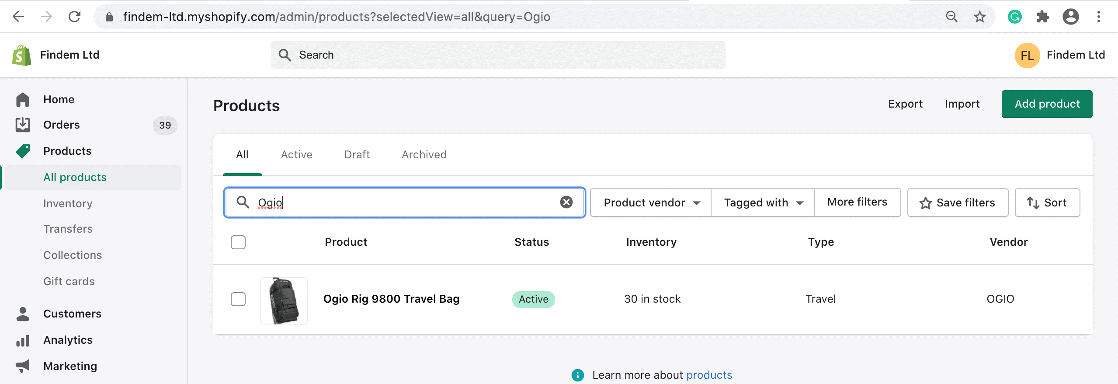Screen dimensions: 1118x384
Task: Open the Chrome three-dot menu
Action: coord(1098,17)
